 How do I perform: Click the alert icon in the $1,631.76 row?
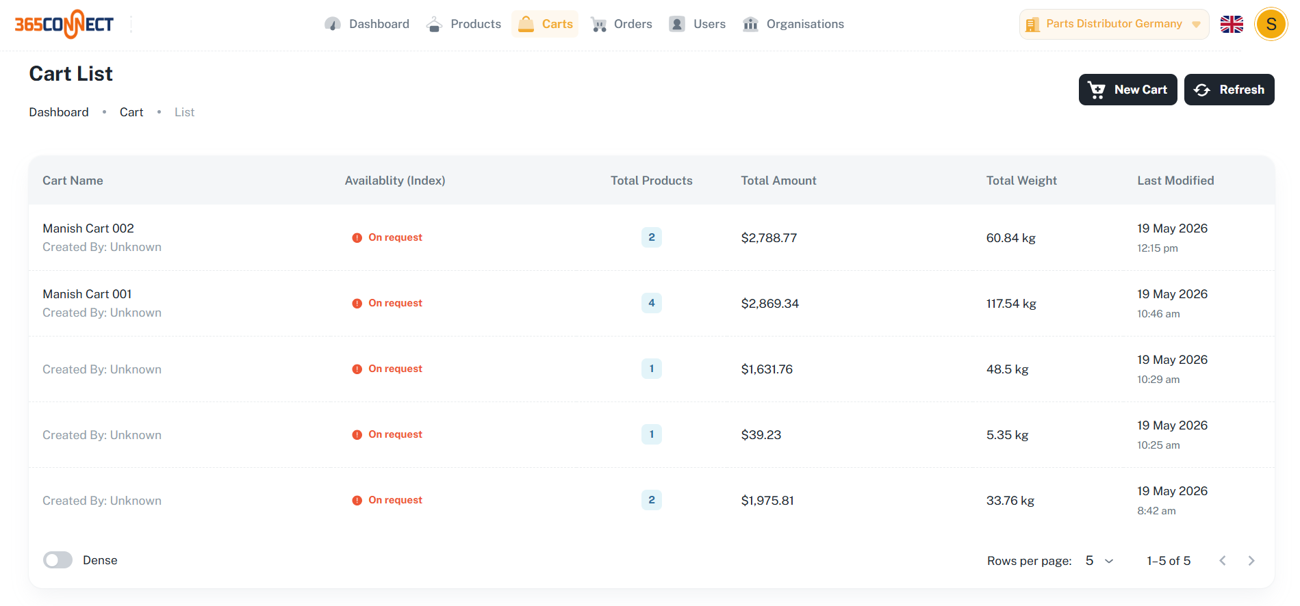(x=357, y=369)
